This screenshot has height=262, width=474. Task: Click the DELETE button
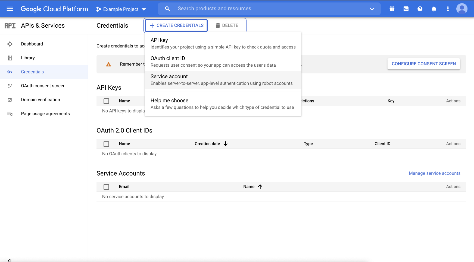pos(227,25)
